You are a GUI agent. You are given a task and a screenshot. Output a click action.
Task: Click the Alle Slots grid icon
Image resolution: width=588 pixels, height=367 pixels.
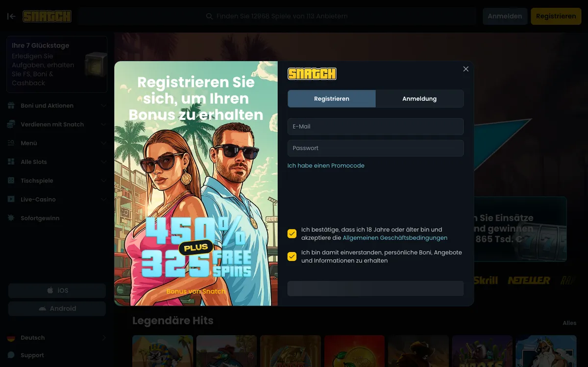[x=11, y=162]
